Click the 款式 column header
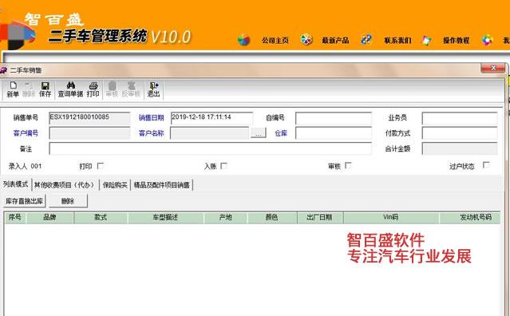This screenshot has height=316, width=510. pos(101,218)
